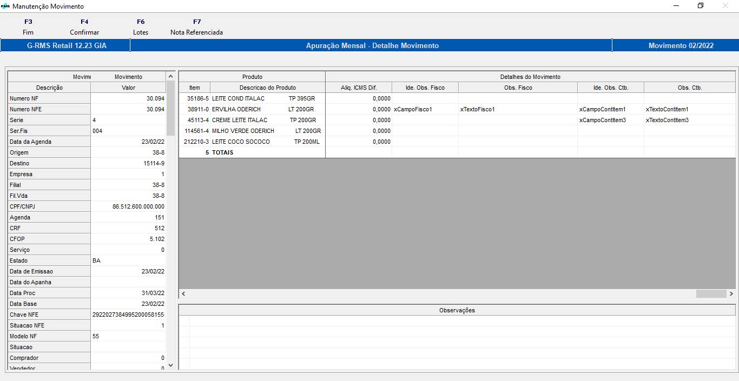739x381 pixels.
Task: Select the CREME LEITE ITALAC product row
Action: click(x=457, y=120)
